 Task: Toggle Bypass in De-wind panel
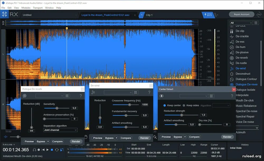click(x=109, y=138)
